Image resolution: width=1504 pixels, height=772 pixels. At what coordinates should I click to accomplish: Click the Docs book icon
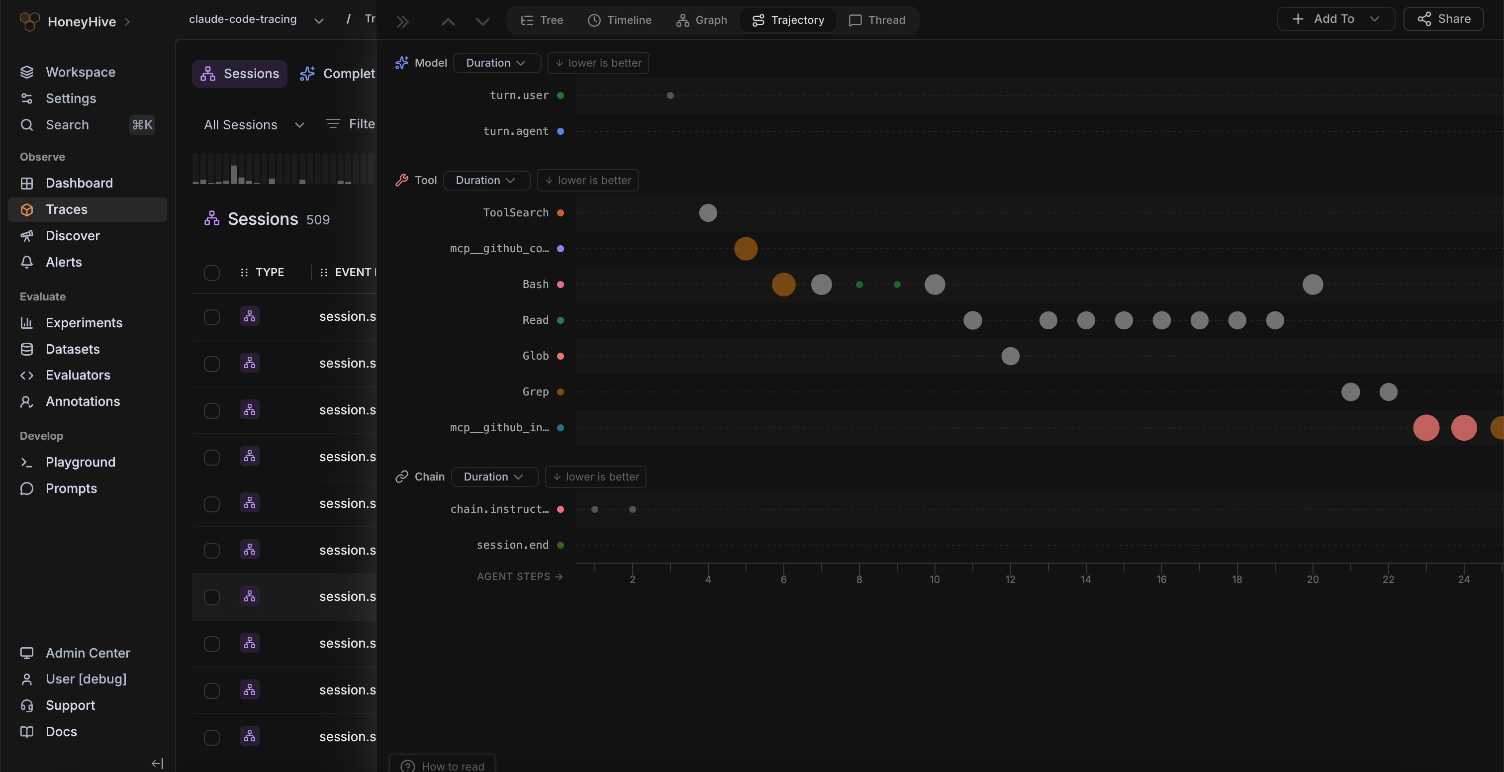pyautogui.click(x=27, y=732)
